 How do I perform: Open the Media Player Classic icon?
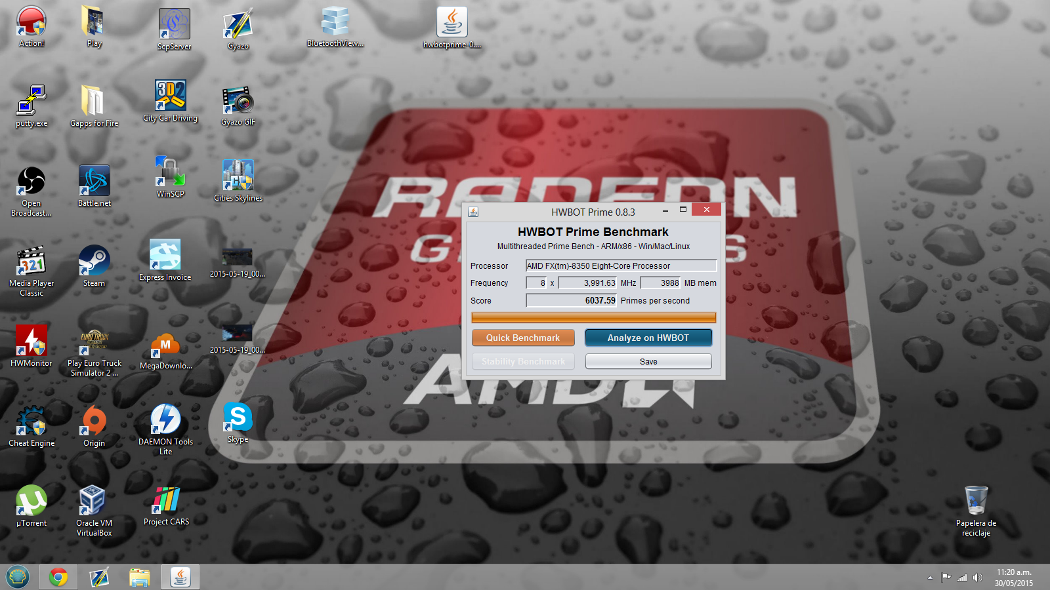point(31,271)
